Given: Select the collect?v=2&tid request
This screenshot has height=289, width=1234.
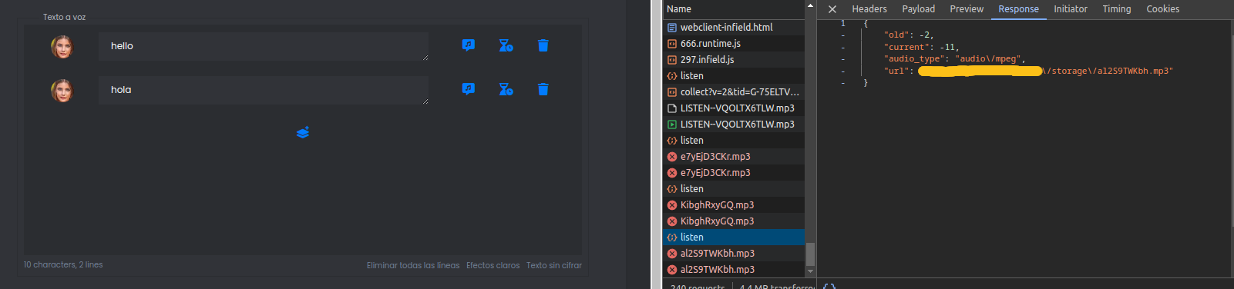Looking at the screenshot, I should 734,91.
